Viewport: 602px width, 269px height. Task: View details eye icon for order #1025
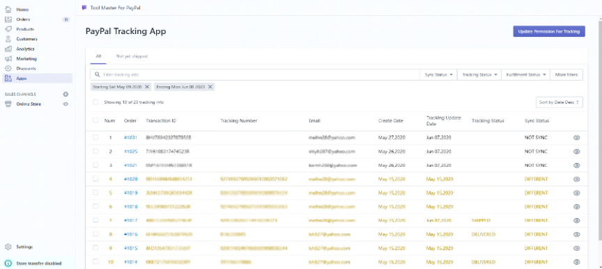(x=576, y=152)
